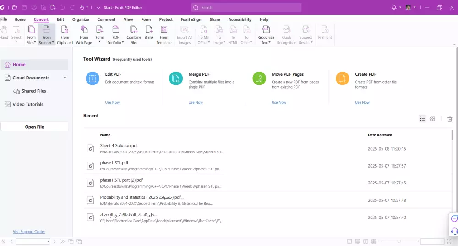Screen dimensions: 458x246
Task: Click in the Search box
Action: tap(246, 7)
